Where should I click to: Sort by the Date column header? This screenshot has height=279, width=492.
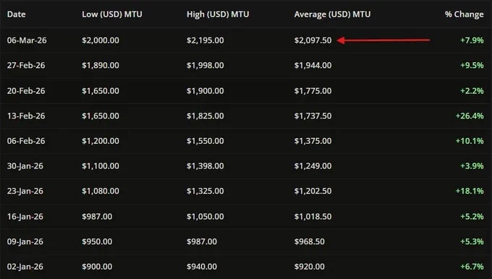[x=17, y=14]
